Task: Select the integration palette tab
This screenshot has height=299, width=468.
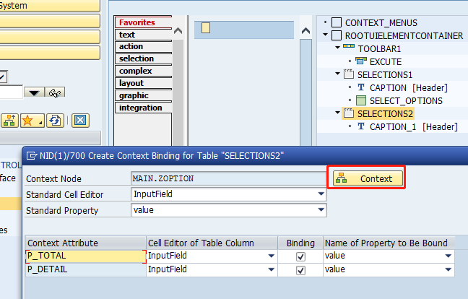Action: (143, 108)
